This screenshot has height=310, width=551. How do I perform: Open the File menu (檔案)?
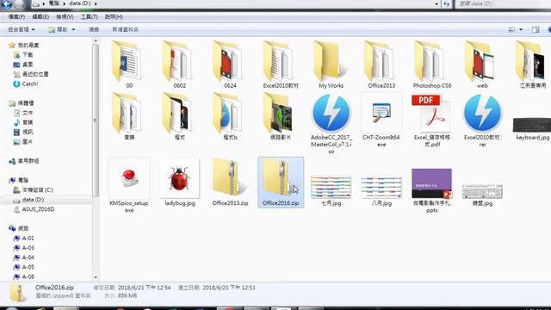pyautogui.click(x=16, y=17)
